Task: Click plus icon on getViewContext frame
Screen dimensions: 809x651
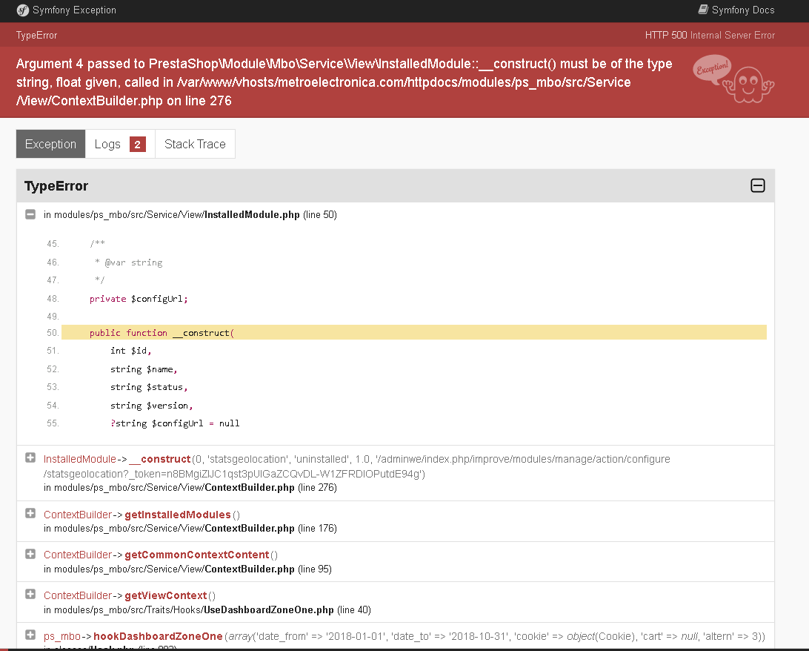Action: (x=30, y=593)
